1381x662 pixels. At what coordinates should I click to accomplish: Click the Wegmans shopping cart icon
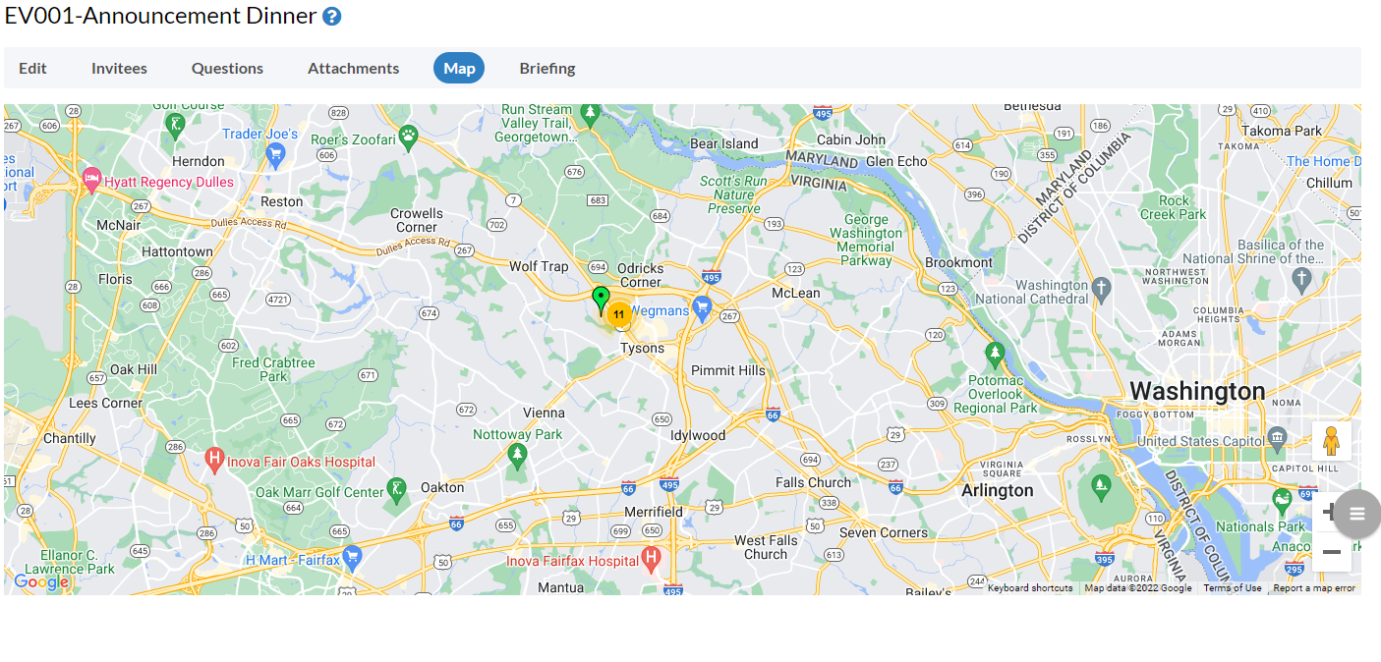tap(702, 308)
